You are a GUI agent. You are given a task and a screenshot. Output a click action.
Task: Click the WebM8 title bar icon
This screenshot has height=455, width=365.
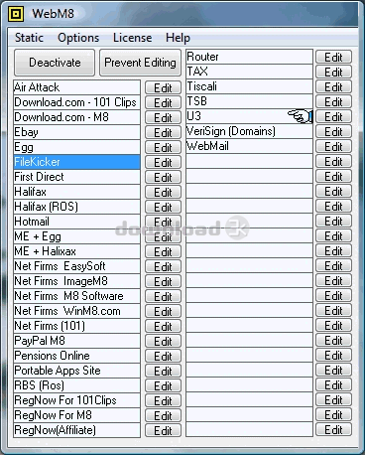pyautogui.click(x=16, y=14)
